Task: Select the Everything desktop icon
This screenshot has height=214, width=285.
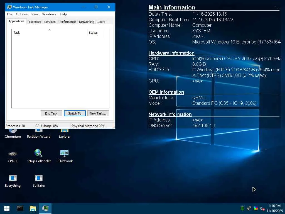Action: pyautogui.click(x=13, y=181)
